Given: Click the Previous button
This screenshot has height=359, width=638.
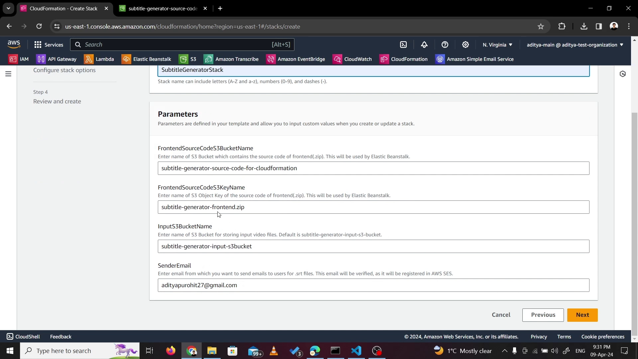Looking at the screenshot, I should [543, 315].
